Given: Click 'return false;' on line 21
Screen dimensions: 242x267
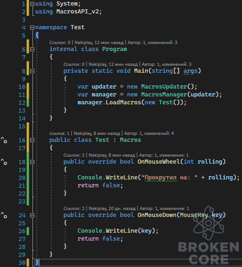Looking at the screenshot, I should (100, 185).
